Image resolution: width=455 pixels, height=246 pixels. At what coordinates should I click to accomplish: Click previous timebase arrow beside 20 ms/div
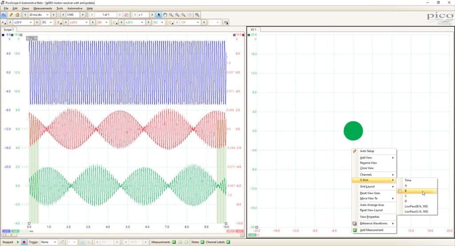click(25, 15)
